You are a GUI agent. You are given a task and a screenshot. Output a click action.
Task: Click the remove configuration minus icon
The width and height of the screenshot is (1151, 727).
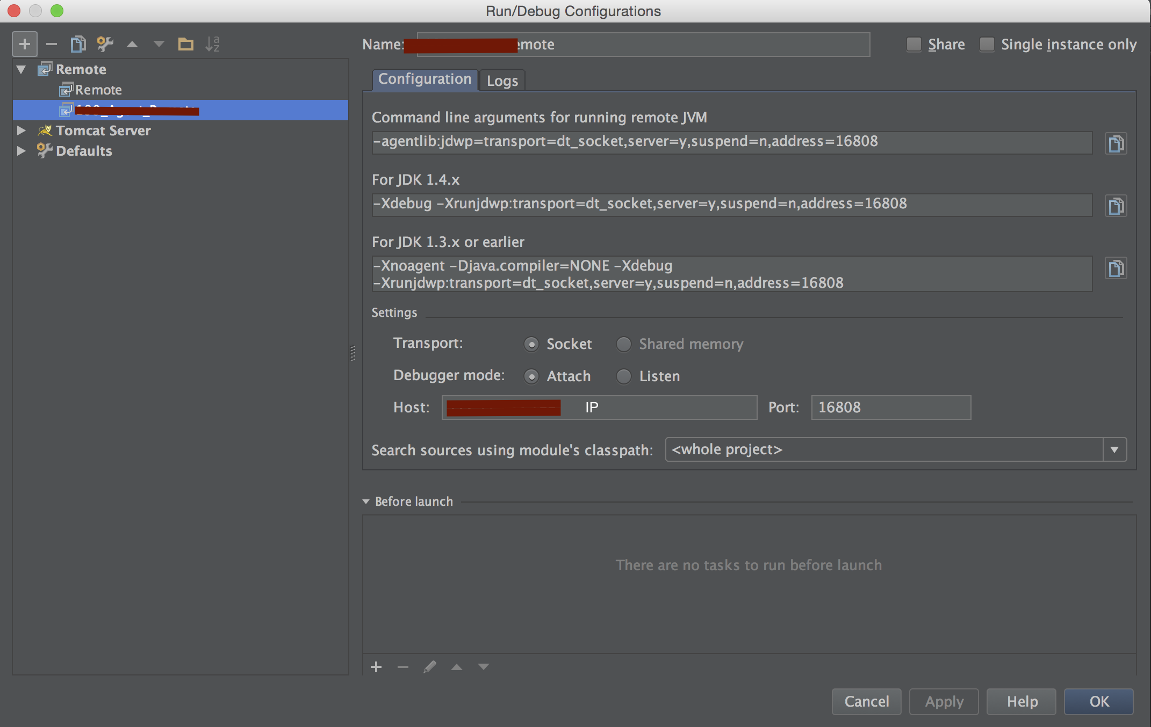click(x=52, y=44)
